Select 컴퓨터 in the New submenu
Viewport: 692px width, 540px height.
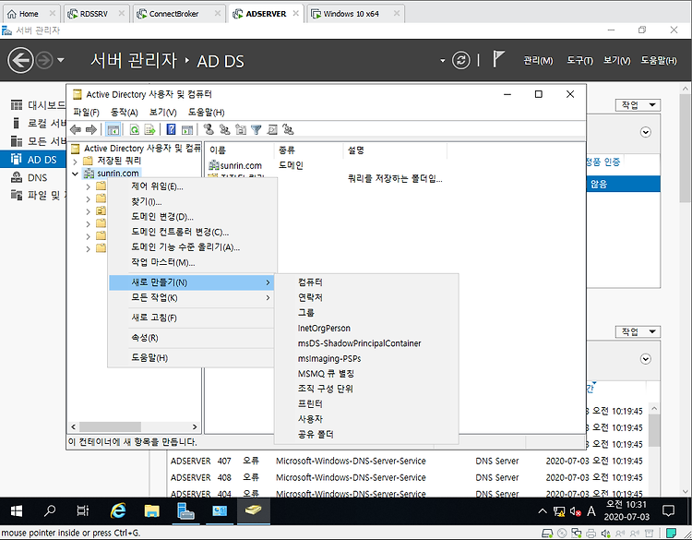[x=366, y=282]
